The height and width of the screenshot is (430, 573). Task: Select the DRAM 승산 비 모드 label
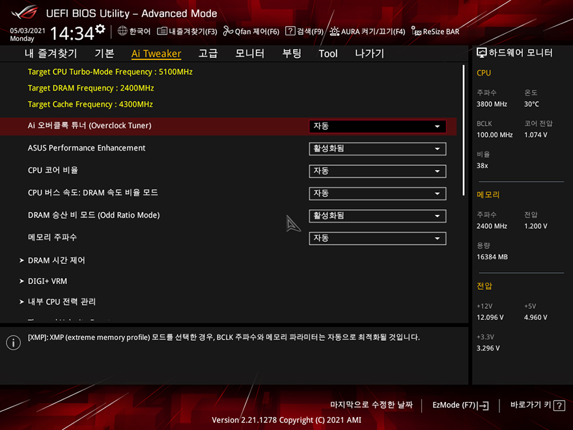tap(94, 215)
